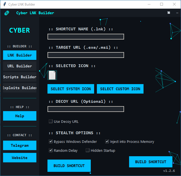This screenshot has width=181, height=176.
Task: Click the selected document icon preview
Action: [x=52, y=75]
